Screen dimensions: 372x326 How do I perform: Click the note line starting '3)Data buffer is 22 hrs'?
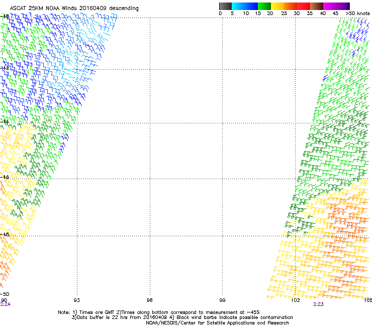pos(182,317)
